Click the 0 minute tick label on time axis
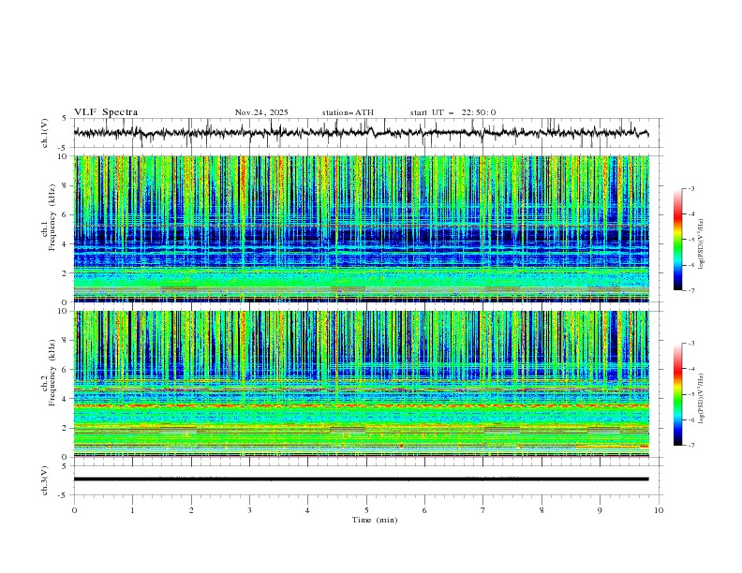The width and height of the screenshot is (742, 573). [74, 509]
